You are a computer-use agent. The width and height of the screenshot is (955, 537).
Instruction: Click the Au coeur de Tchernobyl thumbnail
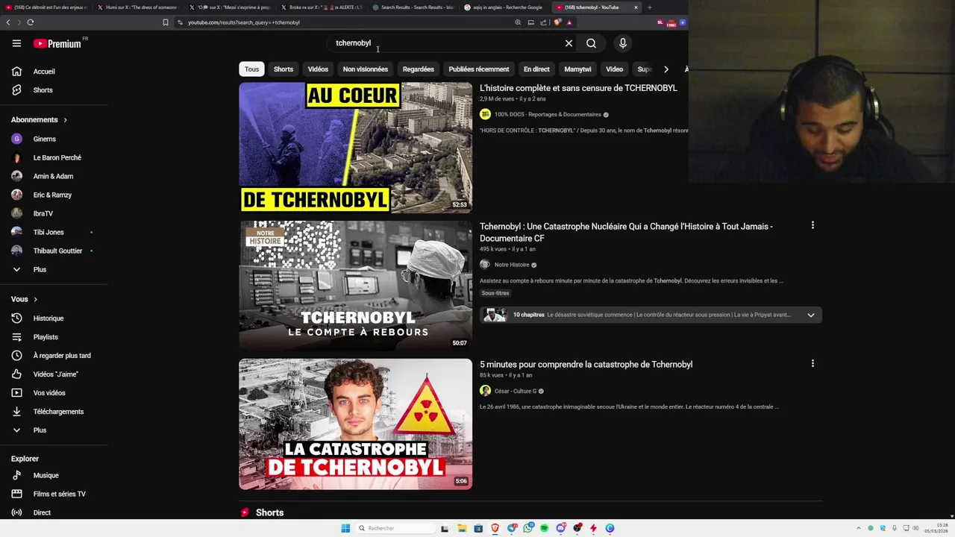[355, 148]
